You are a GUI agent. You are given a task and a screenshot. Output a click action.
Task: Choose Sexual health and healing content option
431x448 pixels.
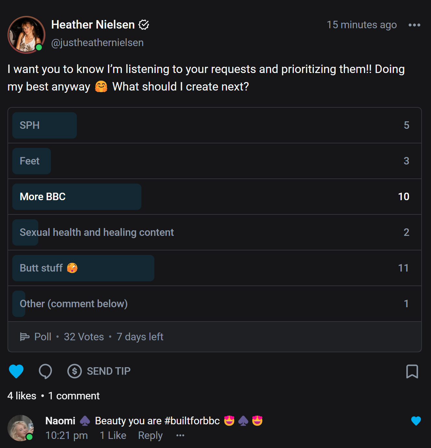click(x=214, y=232)
